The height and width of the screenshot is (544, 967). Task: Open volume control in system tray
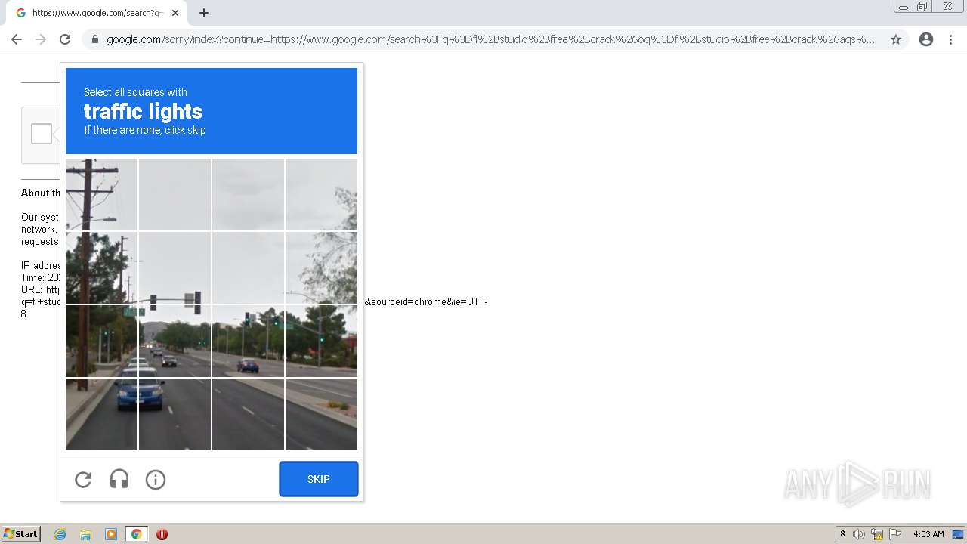[x=859, y=534]
